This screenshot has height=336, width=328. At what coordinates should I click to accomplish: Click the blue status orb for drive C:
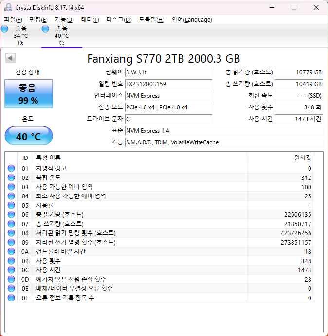point(45,29)
